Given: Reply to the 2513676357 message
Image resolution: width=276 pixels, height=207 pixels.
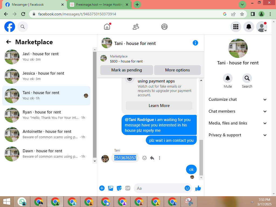Looking at the screenshot, I should tap(152, 158).
